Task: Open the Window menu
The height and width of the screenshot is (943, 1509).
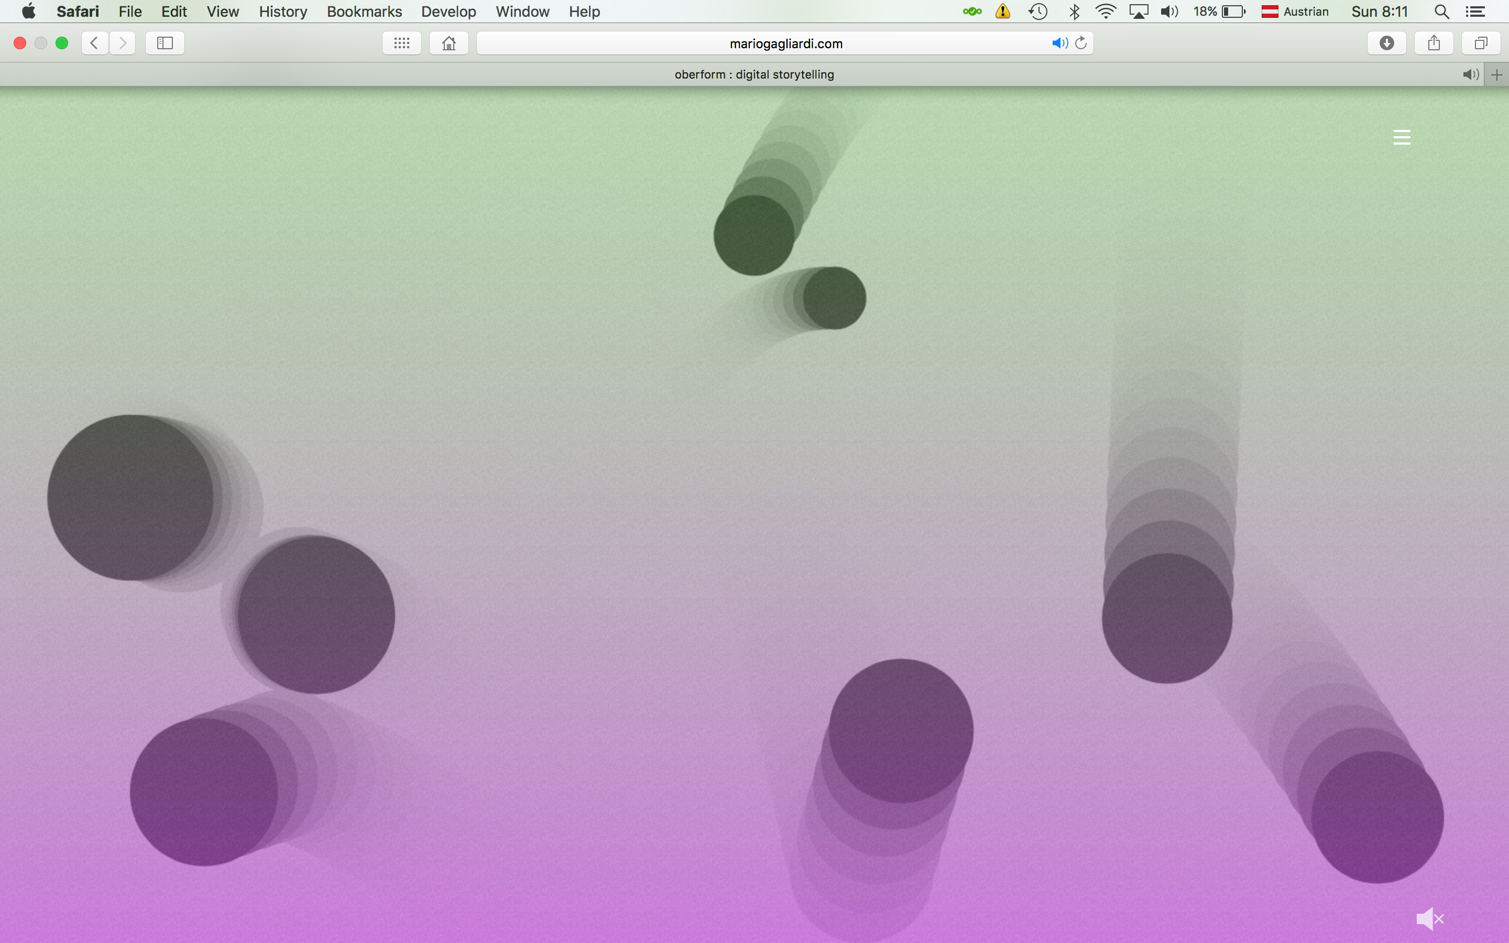Action: (522, 11)
